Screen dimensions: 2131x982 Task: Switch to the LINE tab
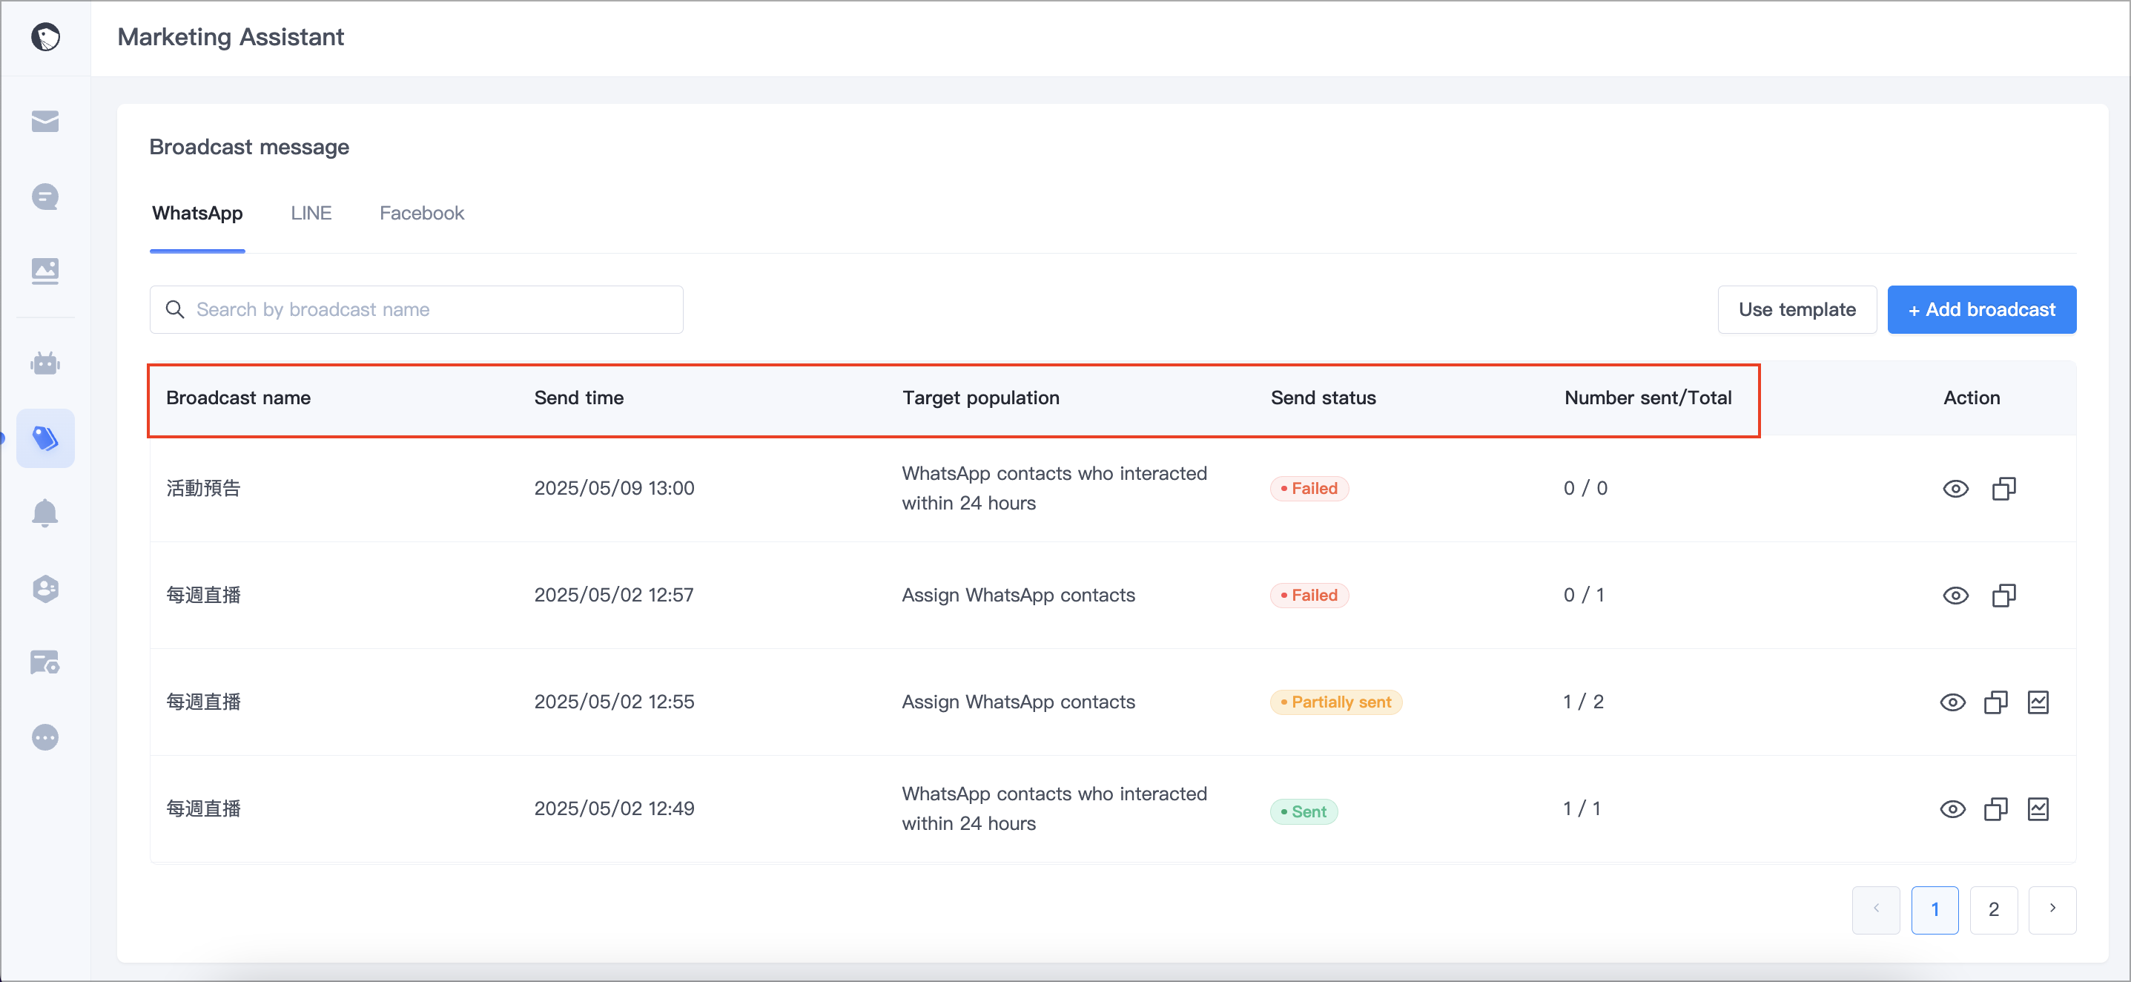pos(311,214)
